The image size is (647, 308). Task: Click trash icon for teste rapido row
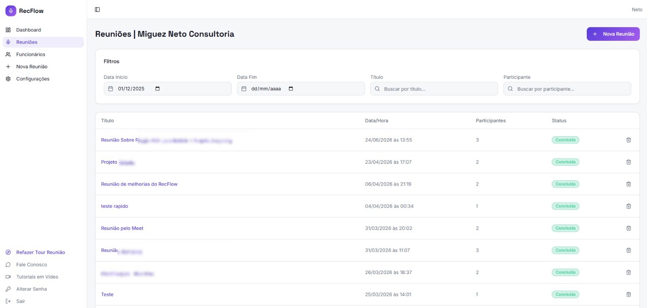click(628, 206)
